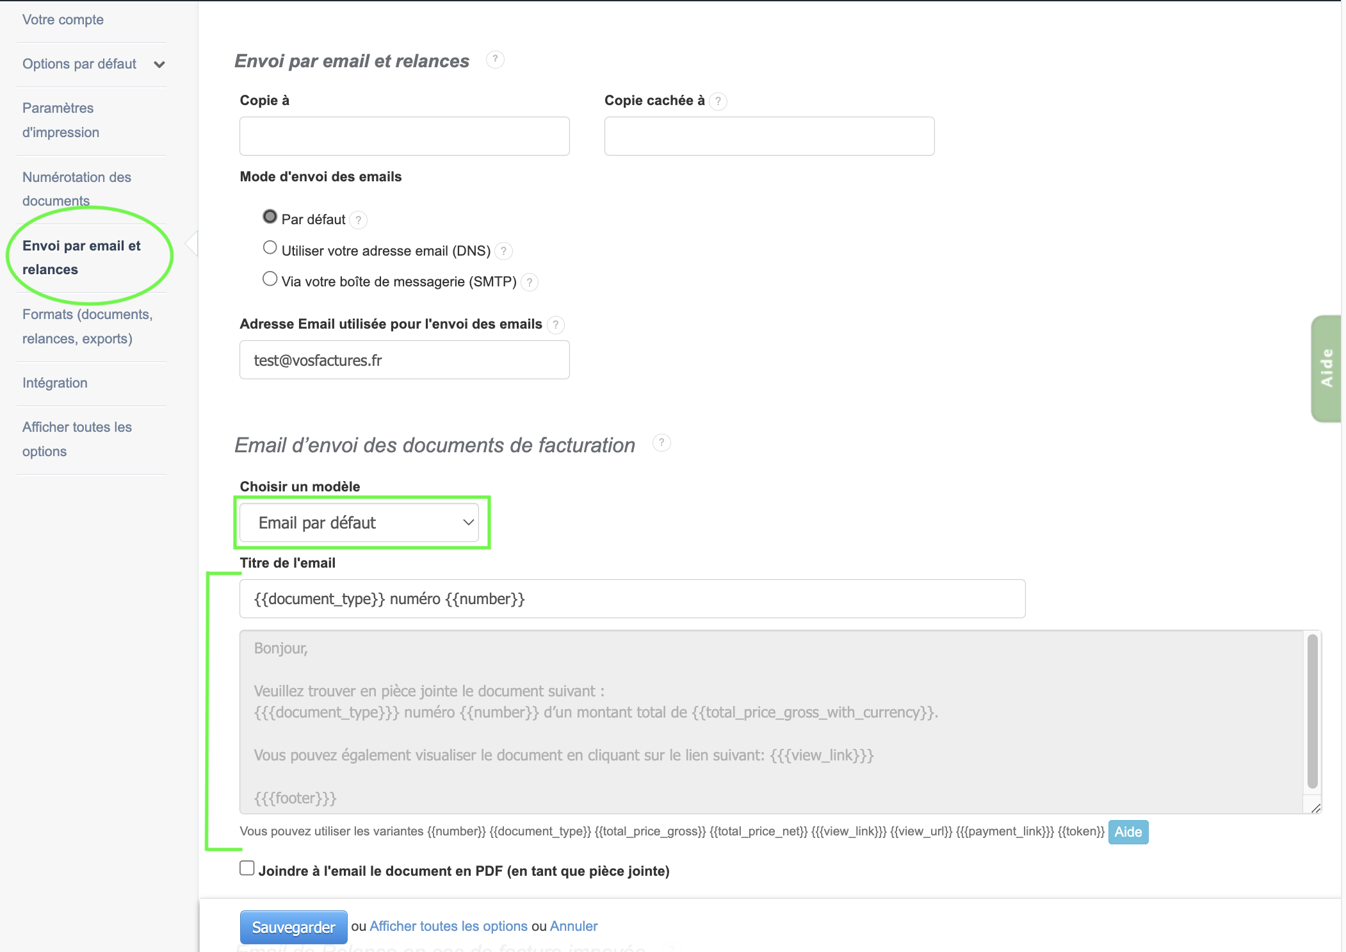Click the help icon next to Copie cachée à
The image size is (1346, 952).
[717, 101]
